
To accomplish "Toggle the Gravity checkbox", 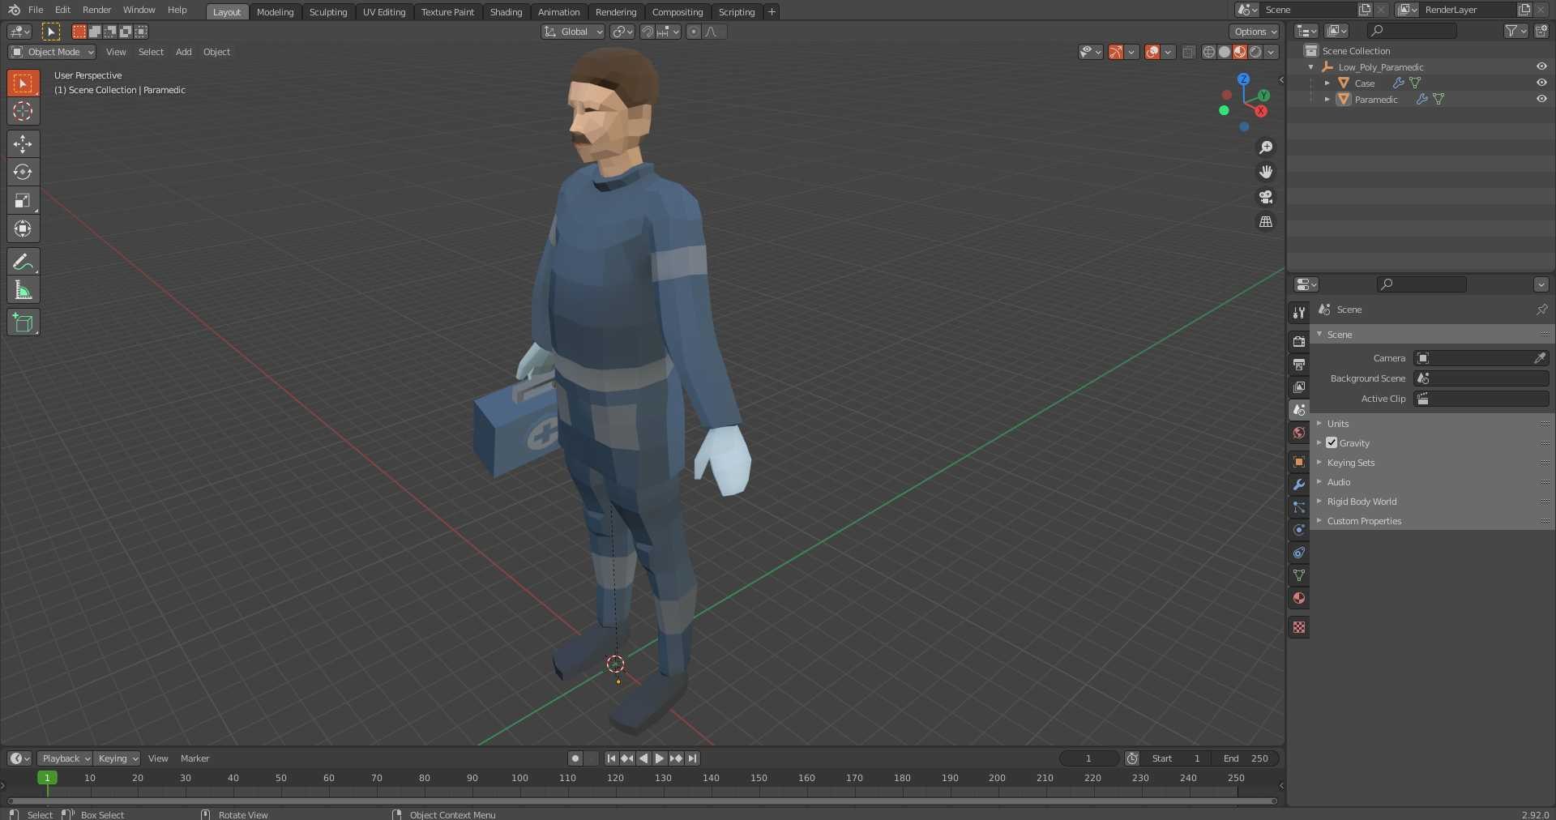I will click(x=1332, y=443).
